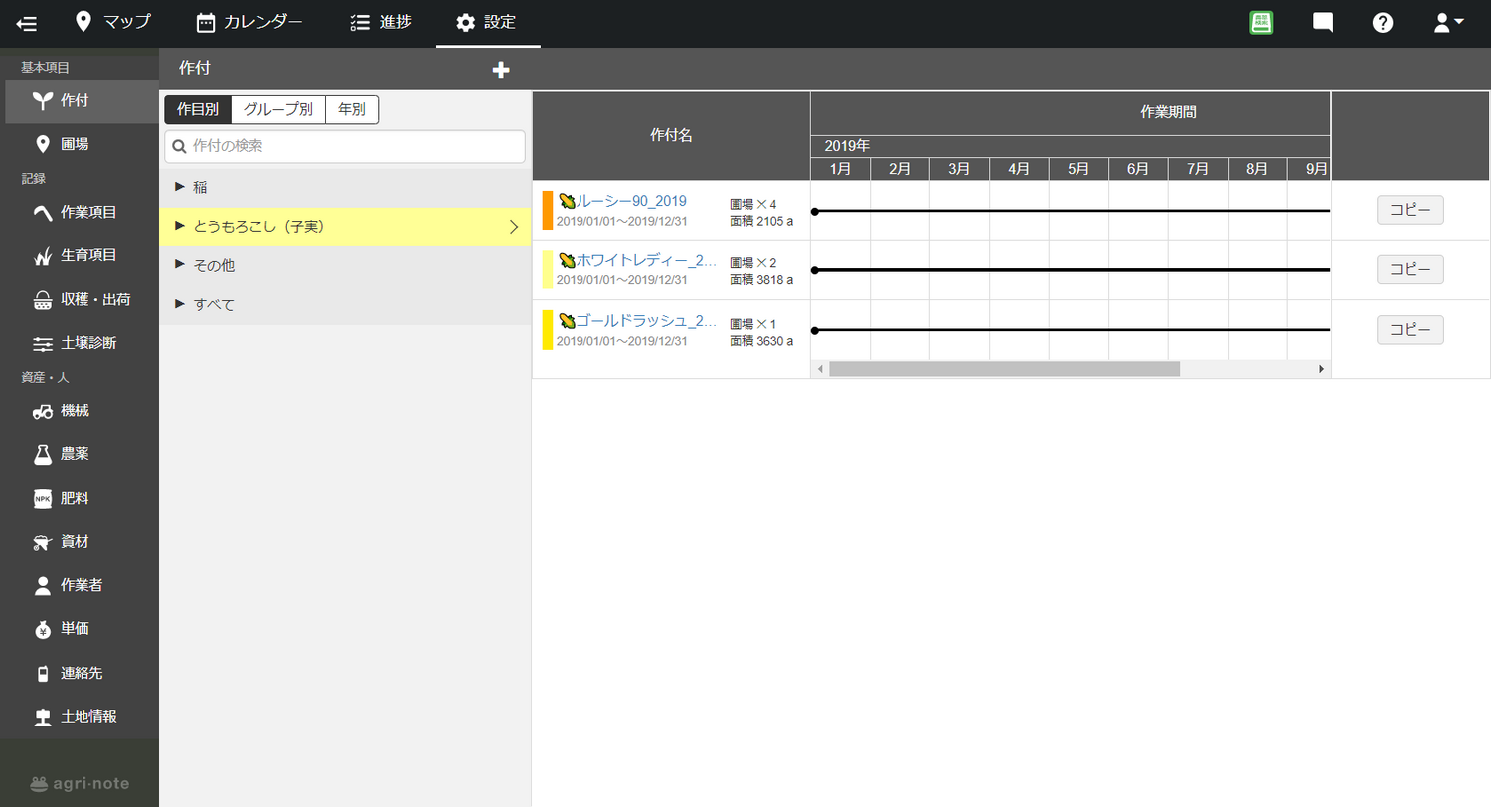Image resolution: width=1491 pixels, height=807 pixels.
Task: Click the timeline horizontal scrollbar thumb
Action: pos(1004,369)
